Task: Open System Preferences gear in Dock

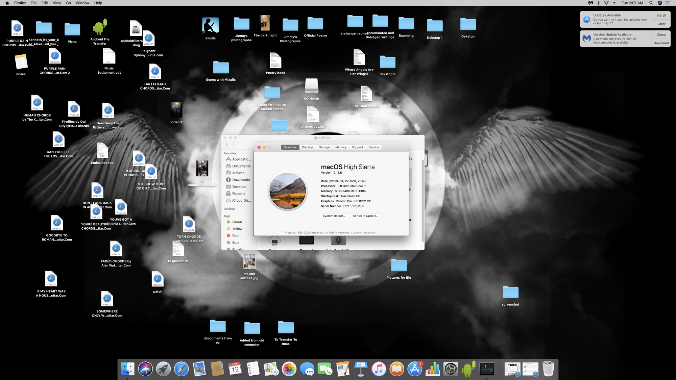Action: (x=451, y=369)
